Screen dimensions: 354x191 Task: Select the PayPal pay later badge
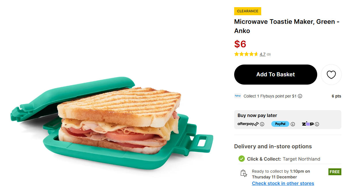tap(280, 124)
